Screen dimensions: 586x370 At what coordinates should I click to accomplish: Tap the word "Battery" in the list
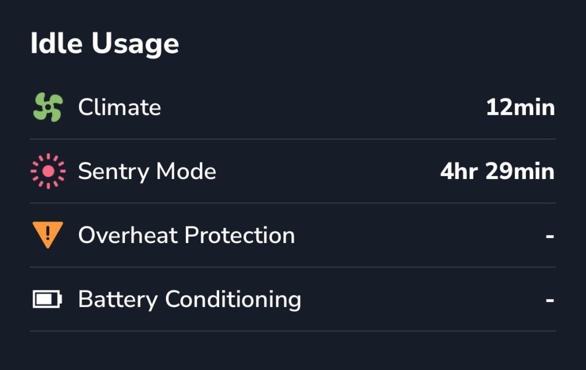[118, 299]
